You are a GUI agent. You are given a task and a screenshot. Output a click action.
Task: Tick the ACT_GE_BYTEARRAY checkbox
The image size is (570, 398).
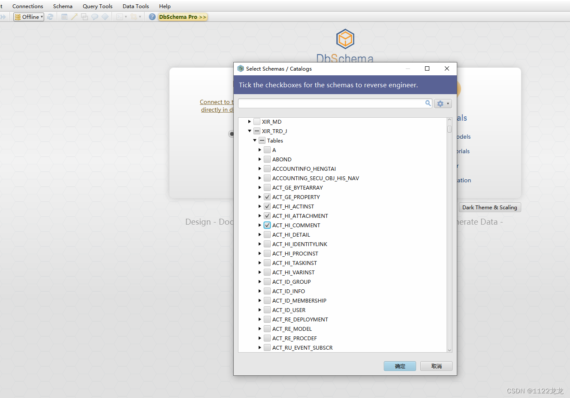pos(267,187)
